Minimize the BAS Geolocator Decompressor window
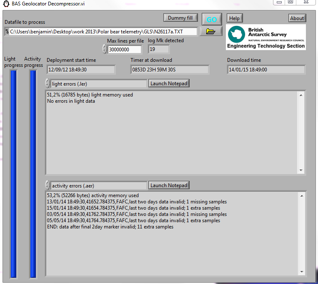Screen dimensions: 318x284 click(279, 2)
